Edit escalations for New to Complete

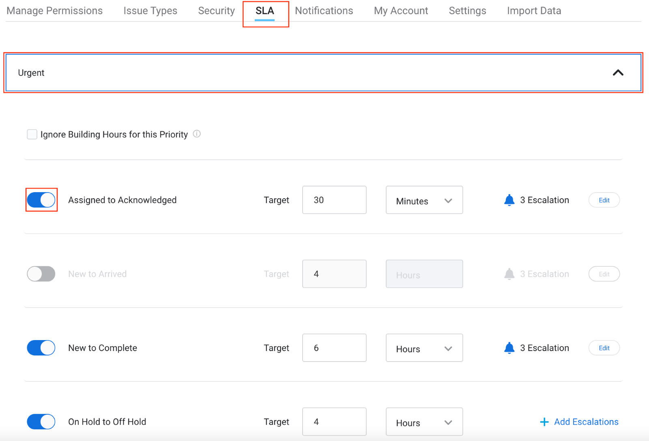pyautogui.click(x=604, y=348)
